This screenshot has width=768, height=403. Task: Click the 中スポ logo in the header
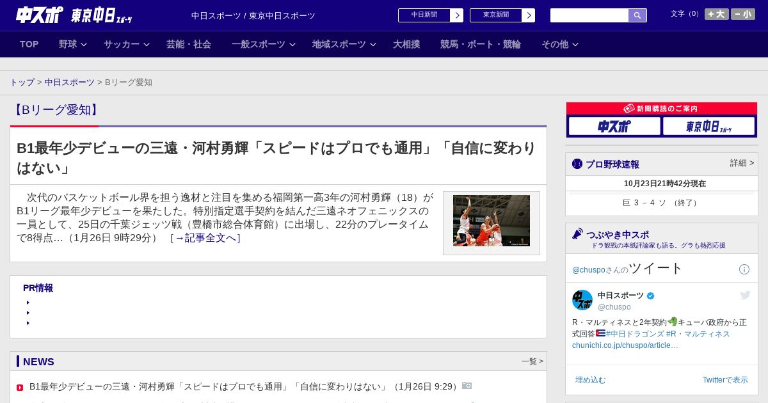pos(40,15)
